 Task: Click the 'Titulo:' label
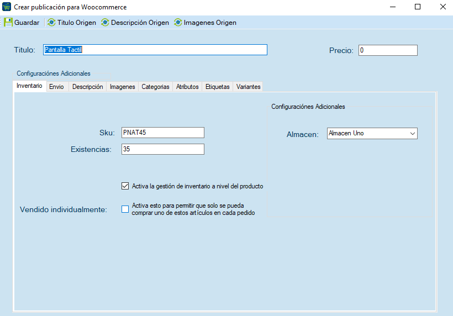click(24, 50)
